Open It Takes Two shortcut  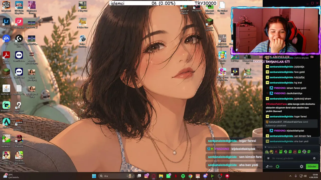[x=83, y=23]
